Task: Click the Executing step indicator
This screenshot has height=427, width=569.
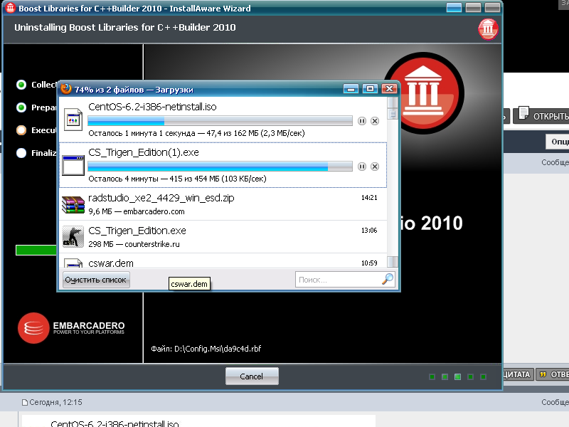Action: click(x=21, y=130)
